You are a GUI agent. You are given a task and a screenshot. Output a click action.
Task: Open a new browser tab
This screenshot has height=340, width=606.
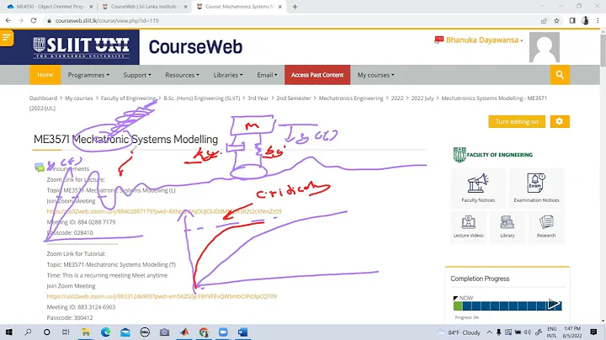coord(295,7)
